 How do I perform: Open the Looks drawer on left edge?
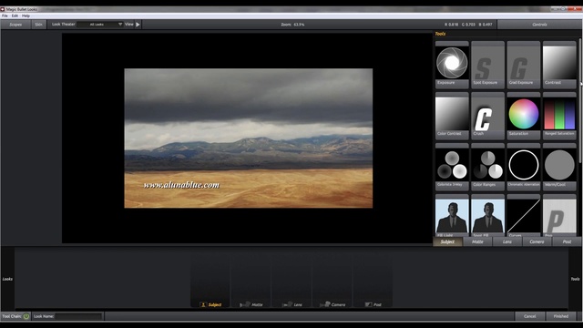point(7,279)
